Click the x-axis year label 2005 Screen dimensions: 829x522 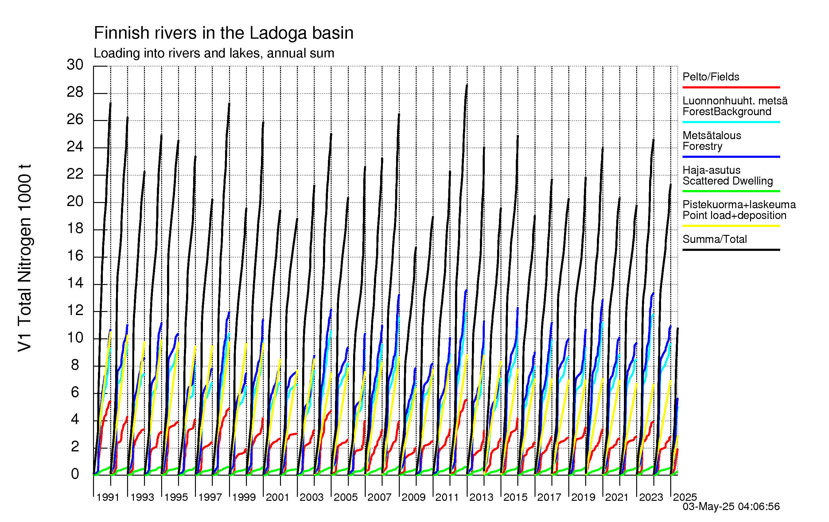tap(346, 497)
